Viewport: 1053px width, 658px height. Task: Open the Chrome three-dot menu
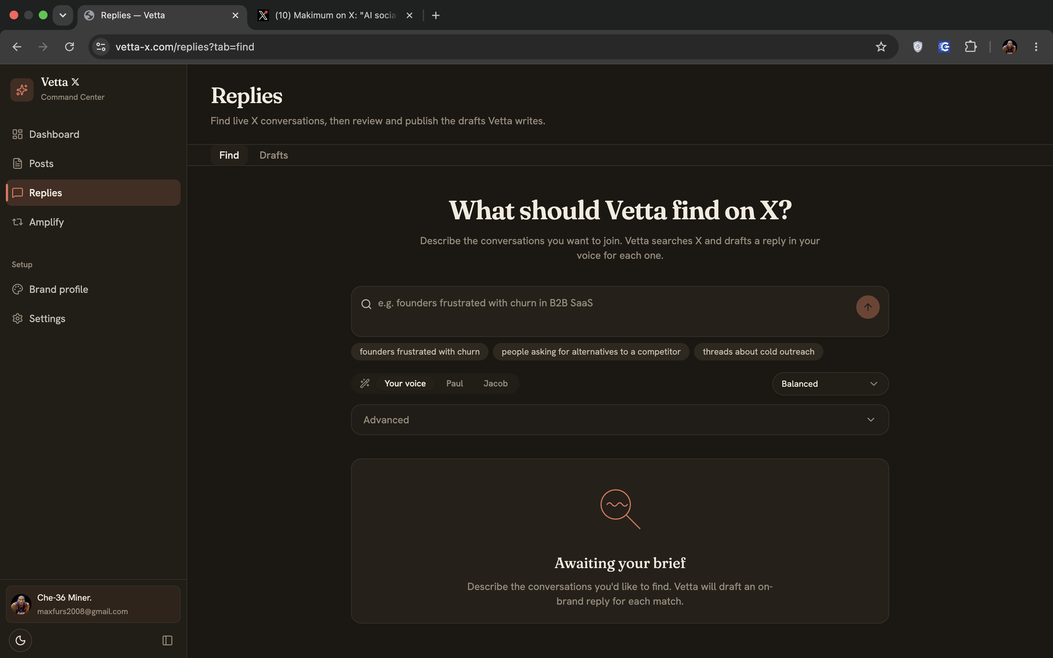click(x=1036, y=46)
